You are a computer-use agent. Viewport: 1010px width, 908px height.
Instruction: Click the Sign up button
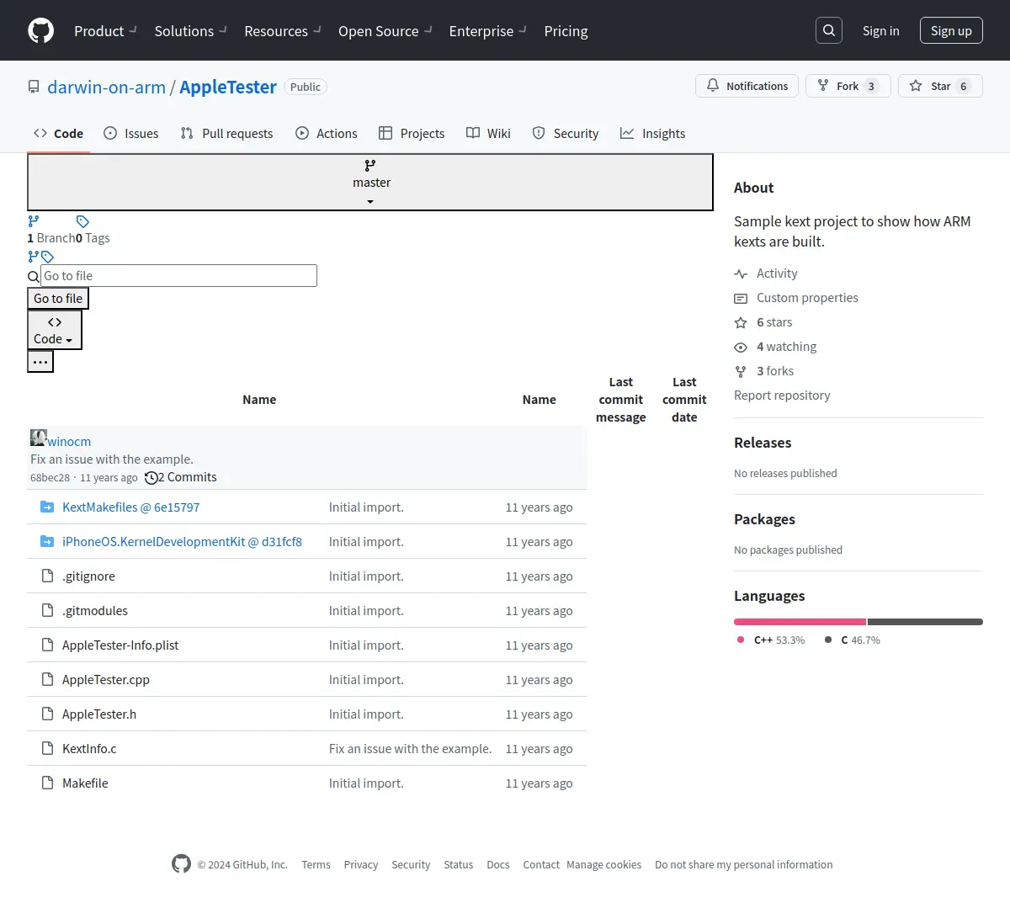[951, 30]
